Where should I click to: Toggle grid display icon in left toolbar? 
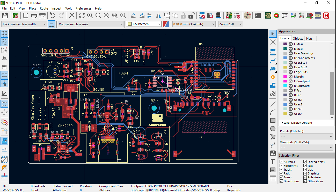pyautogui.click(x=4, y=34)
